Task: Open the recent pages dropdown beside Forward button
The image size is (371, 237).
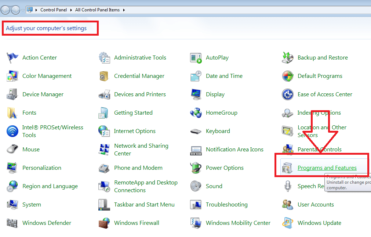Action: click(23, 10)
